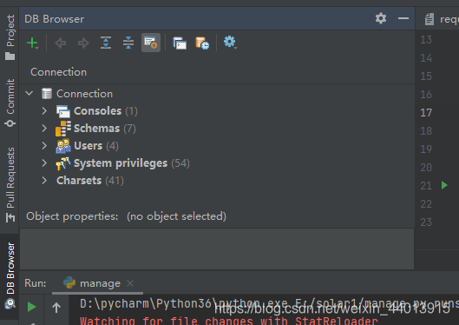Expand the System privileges node
459x325 pixels.
(x=44, y=163)
